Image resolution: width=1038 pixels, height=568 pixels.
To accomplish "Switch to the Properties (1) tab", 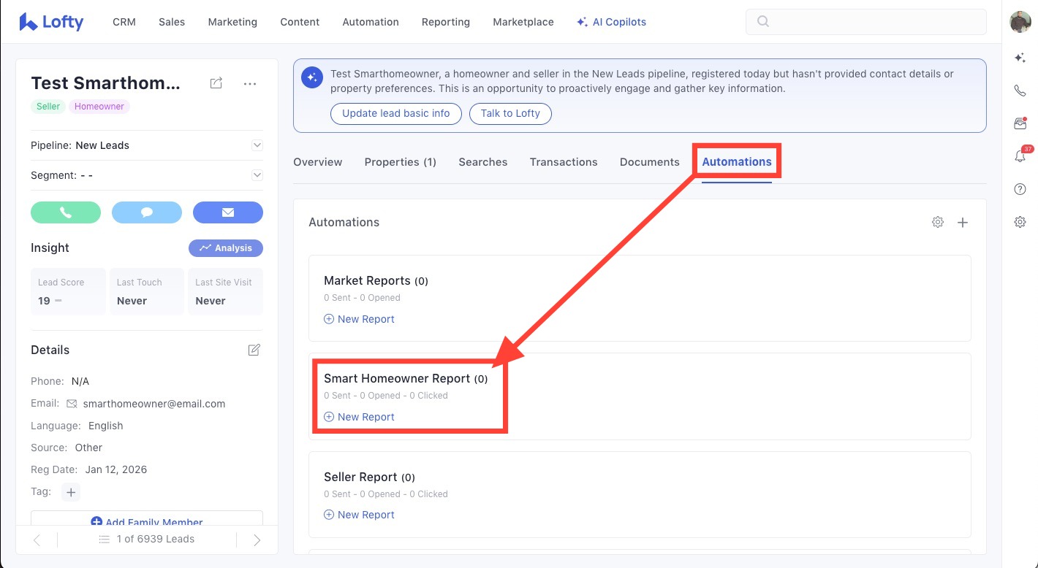I will click(400, 162).
